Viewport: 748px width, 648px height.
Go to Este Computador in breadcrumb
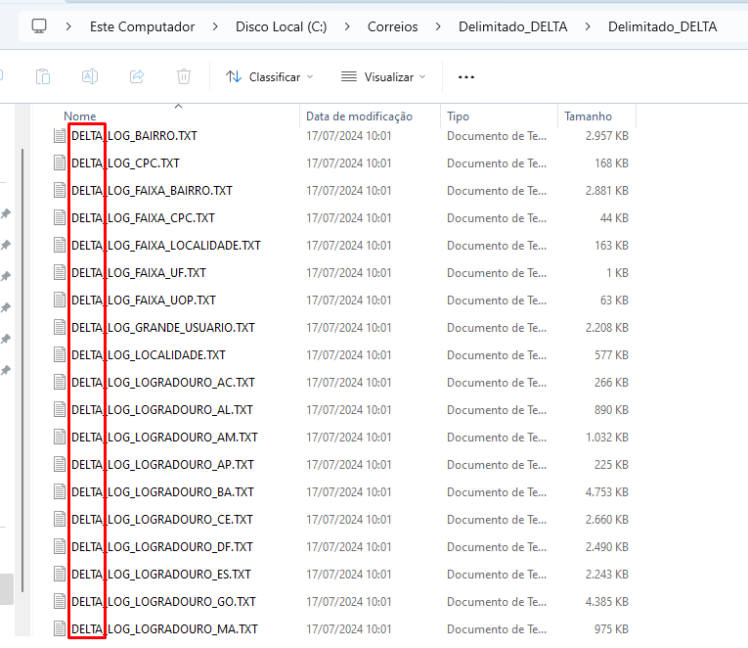[142, 26]
